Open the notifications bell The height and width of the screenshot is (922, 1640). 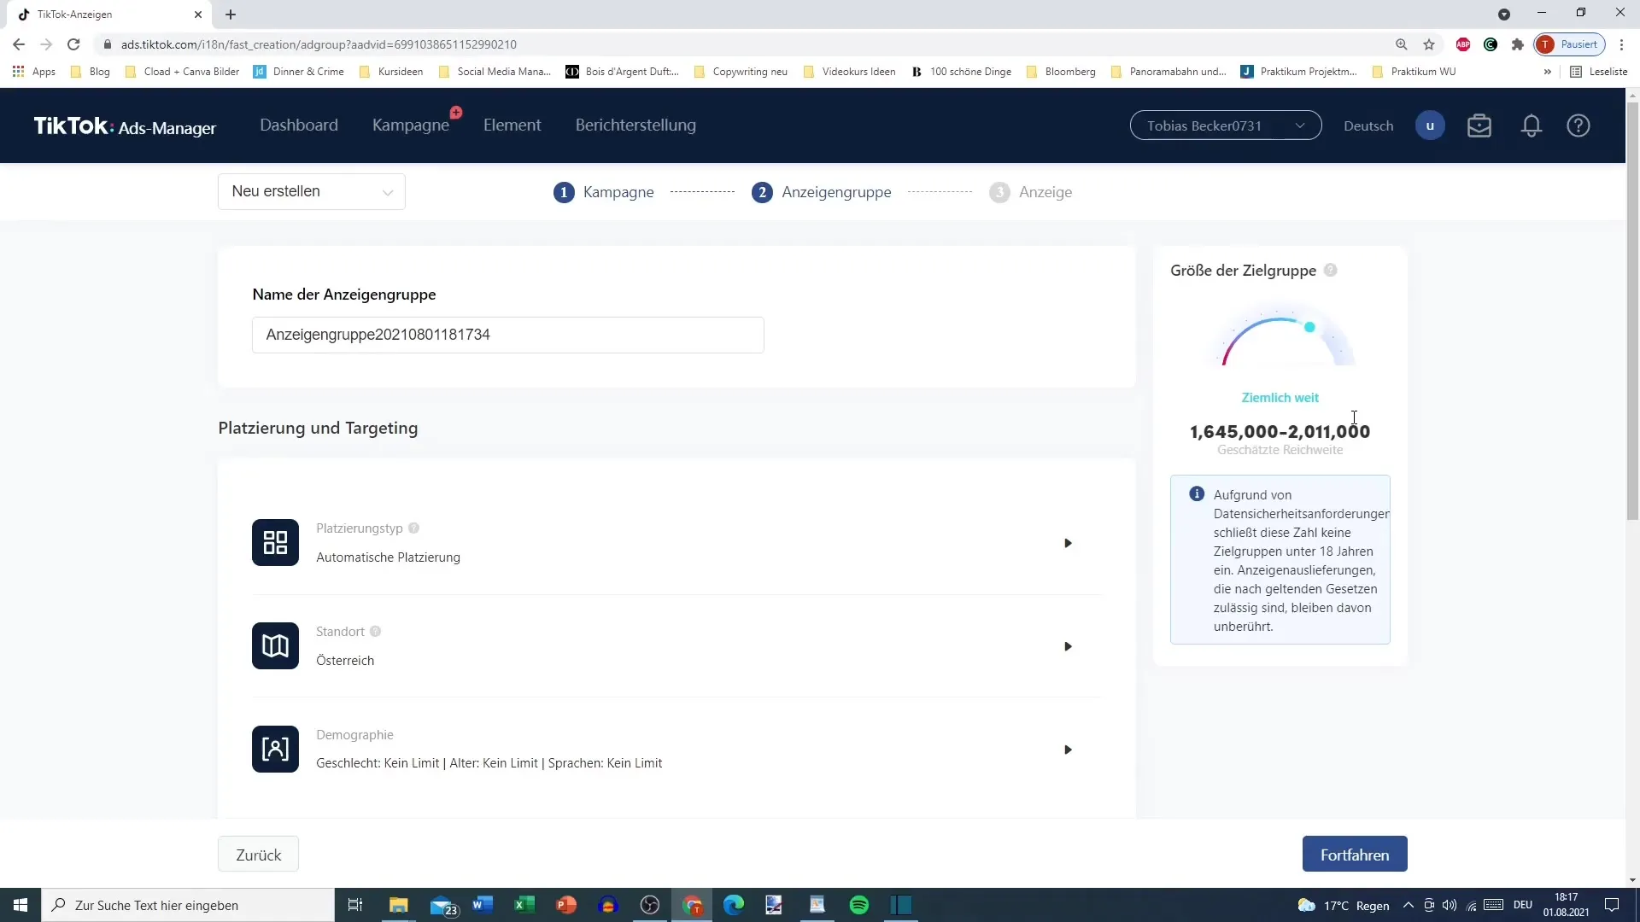tap(1531, 125)
